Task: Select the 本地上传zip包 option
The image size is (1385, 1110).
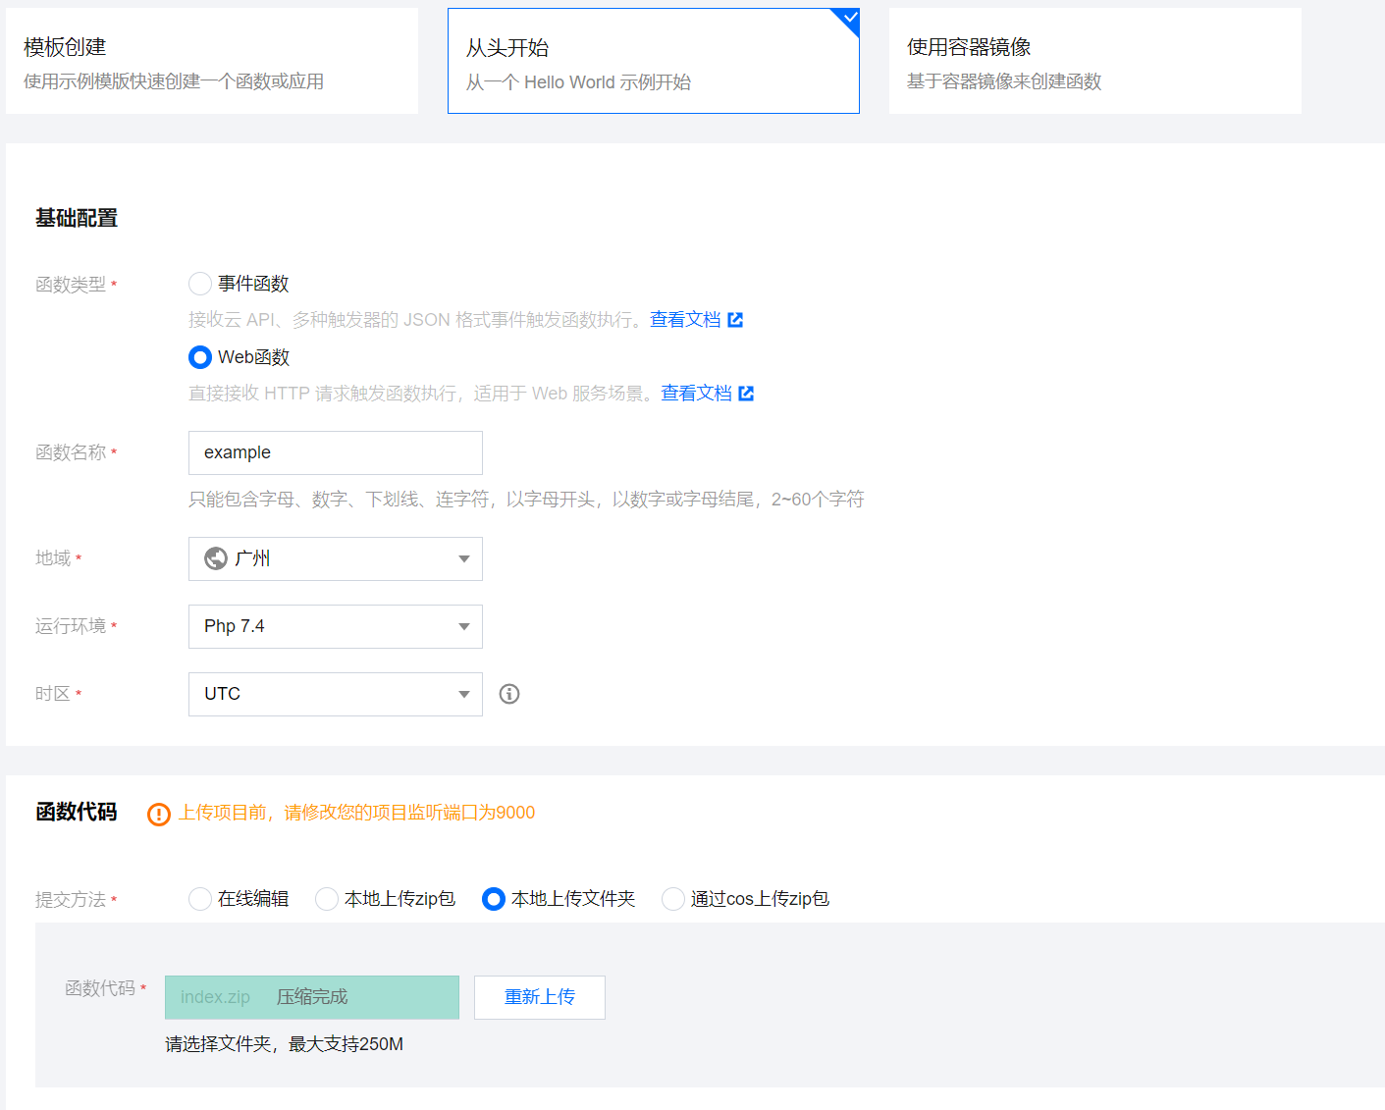Action: pos(326,898)
